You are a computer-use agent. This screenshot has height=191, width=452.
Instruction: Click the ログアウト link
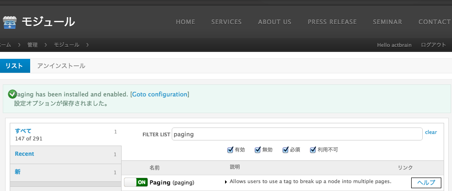tap(433, 45)
